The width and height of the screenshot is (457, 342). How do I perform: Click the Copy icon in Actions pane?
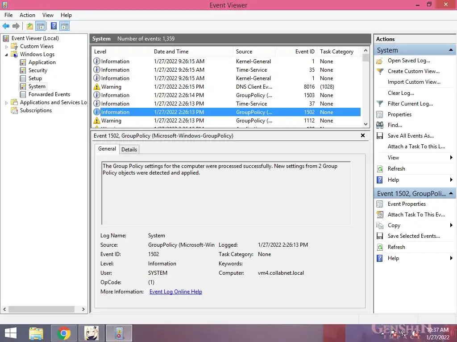(379, 225)
